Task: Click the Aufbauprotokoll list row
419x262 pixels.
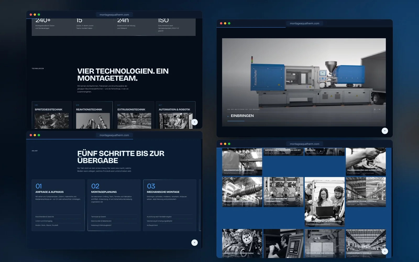Action: [170, 225]
